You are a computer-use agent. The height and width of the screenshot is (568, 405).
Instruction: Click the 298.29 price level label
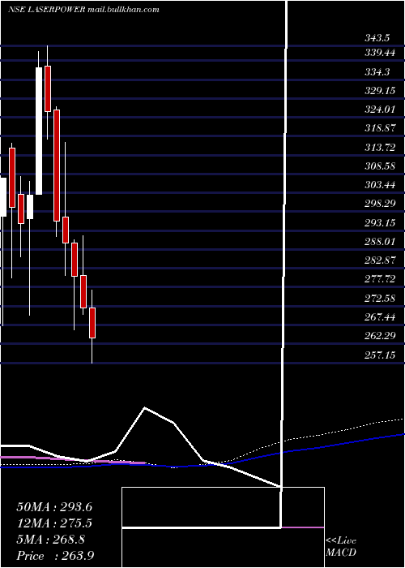pyautogui.click(x=380, y=204)
